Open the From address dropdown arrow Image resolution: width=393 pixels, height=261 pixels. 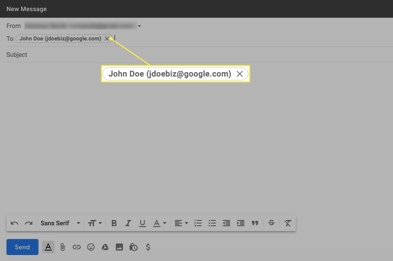coord(139,26)
